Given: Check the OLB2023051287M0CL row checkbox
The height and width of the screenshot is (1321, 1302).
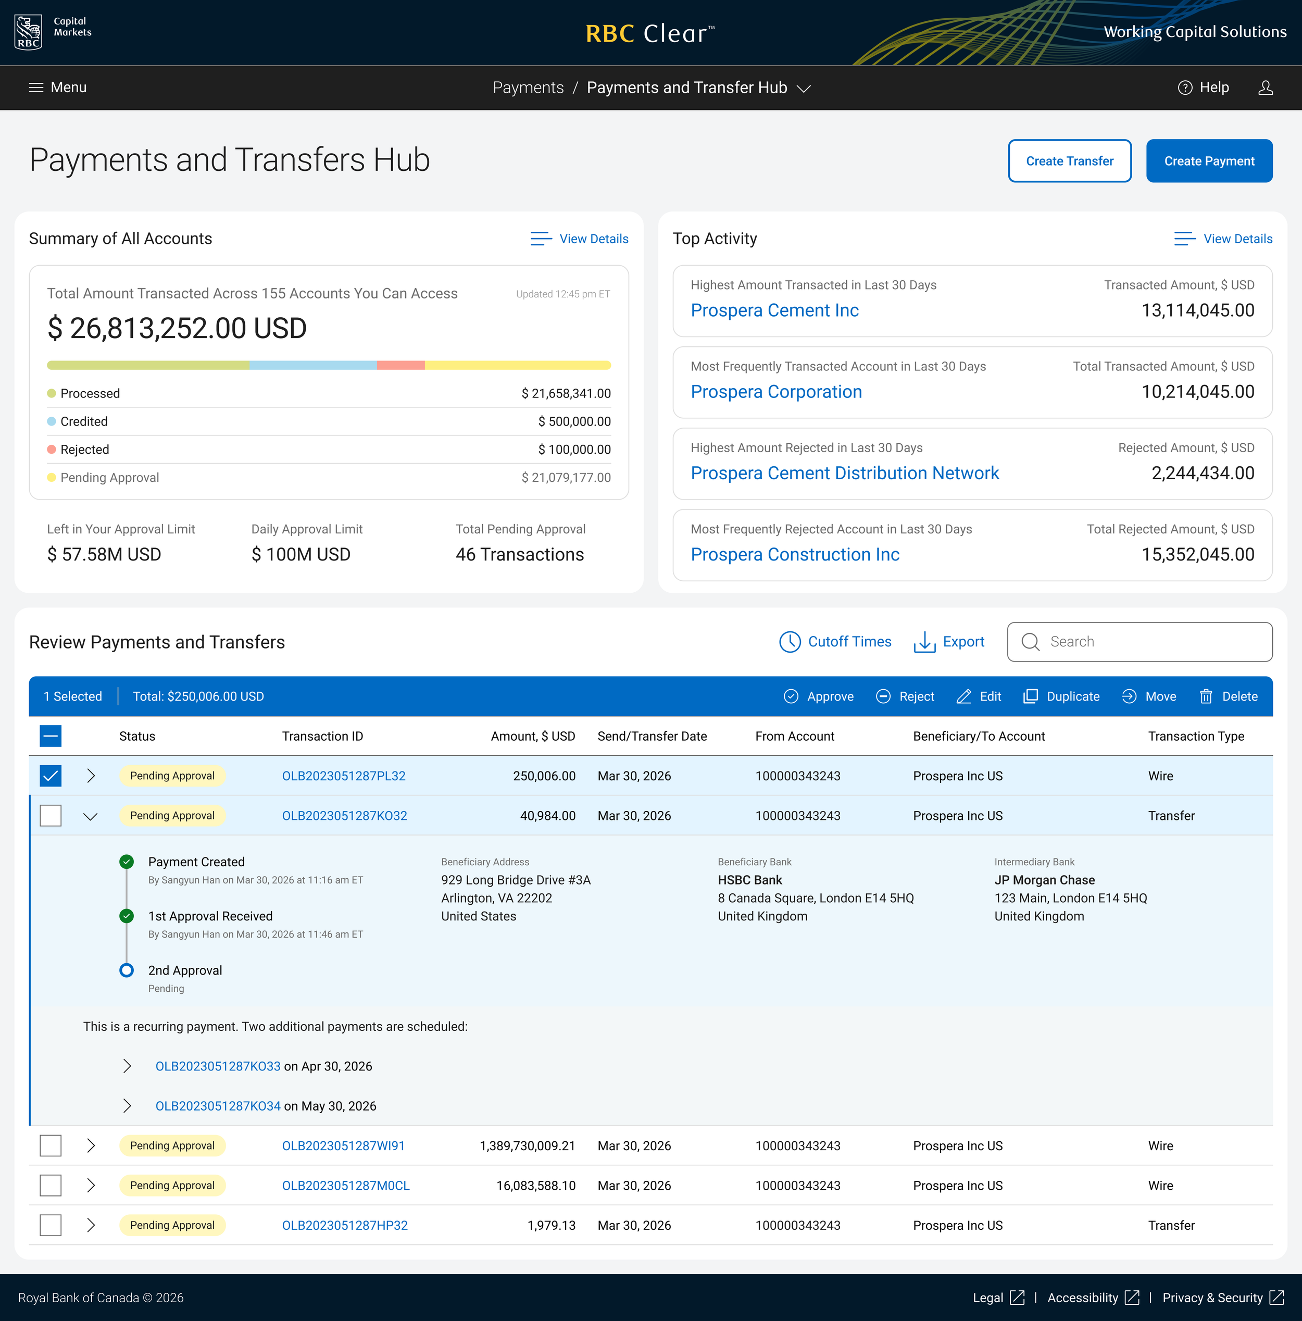Looking at the screenshot, I should [51, 1185].
